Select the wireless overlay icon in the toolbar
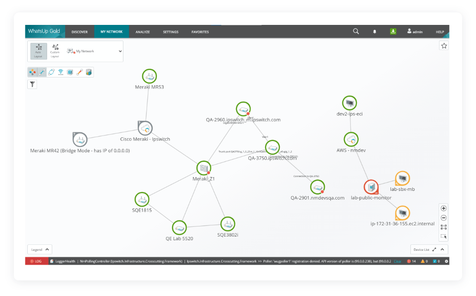 61,72
